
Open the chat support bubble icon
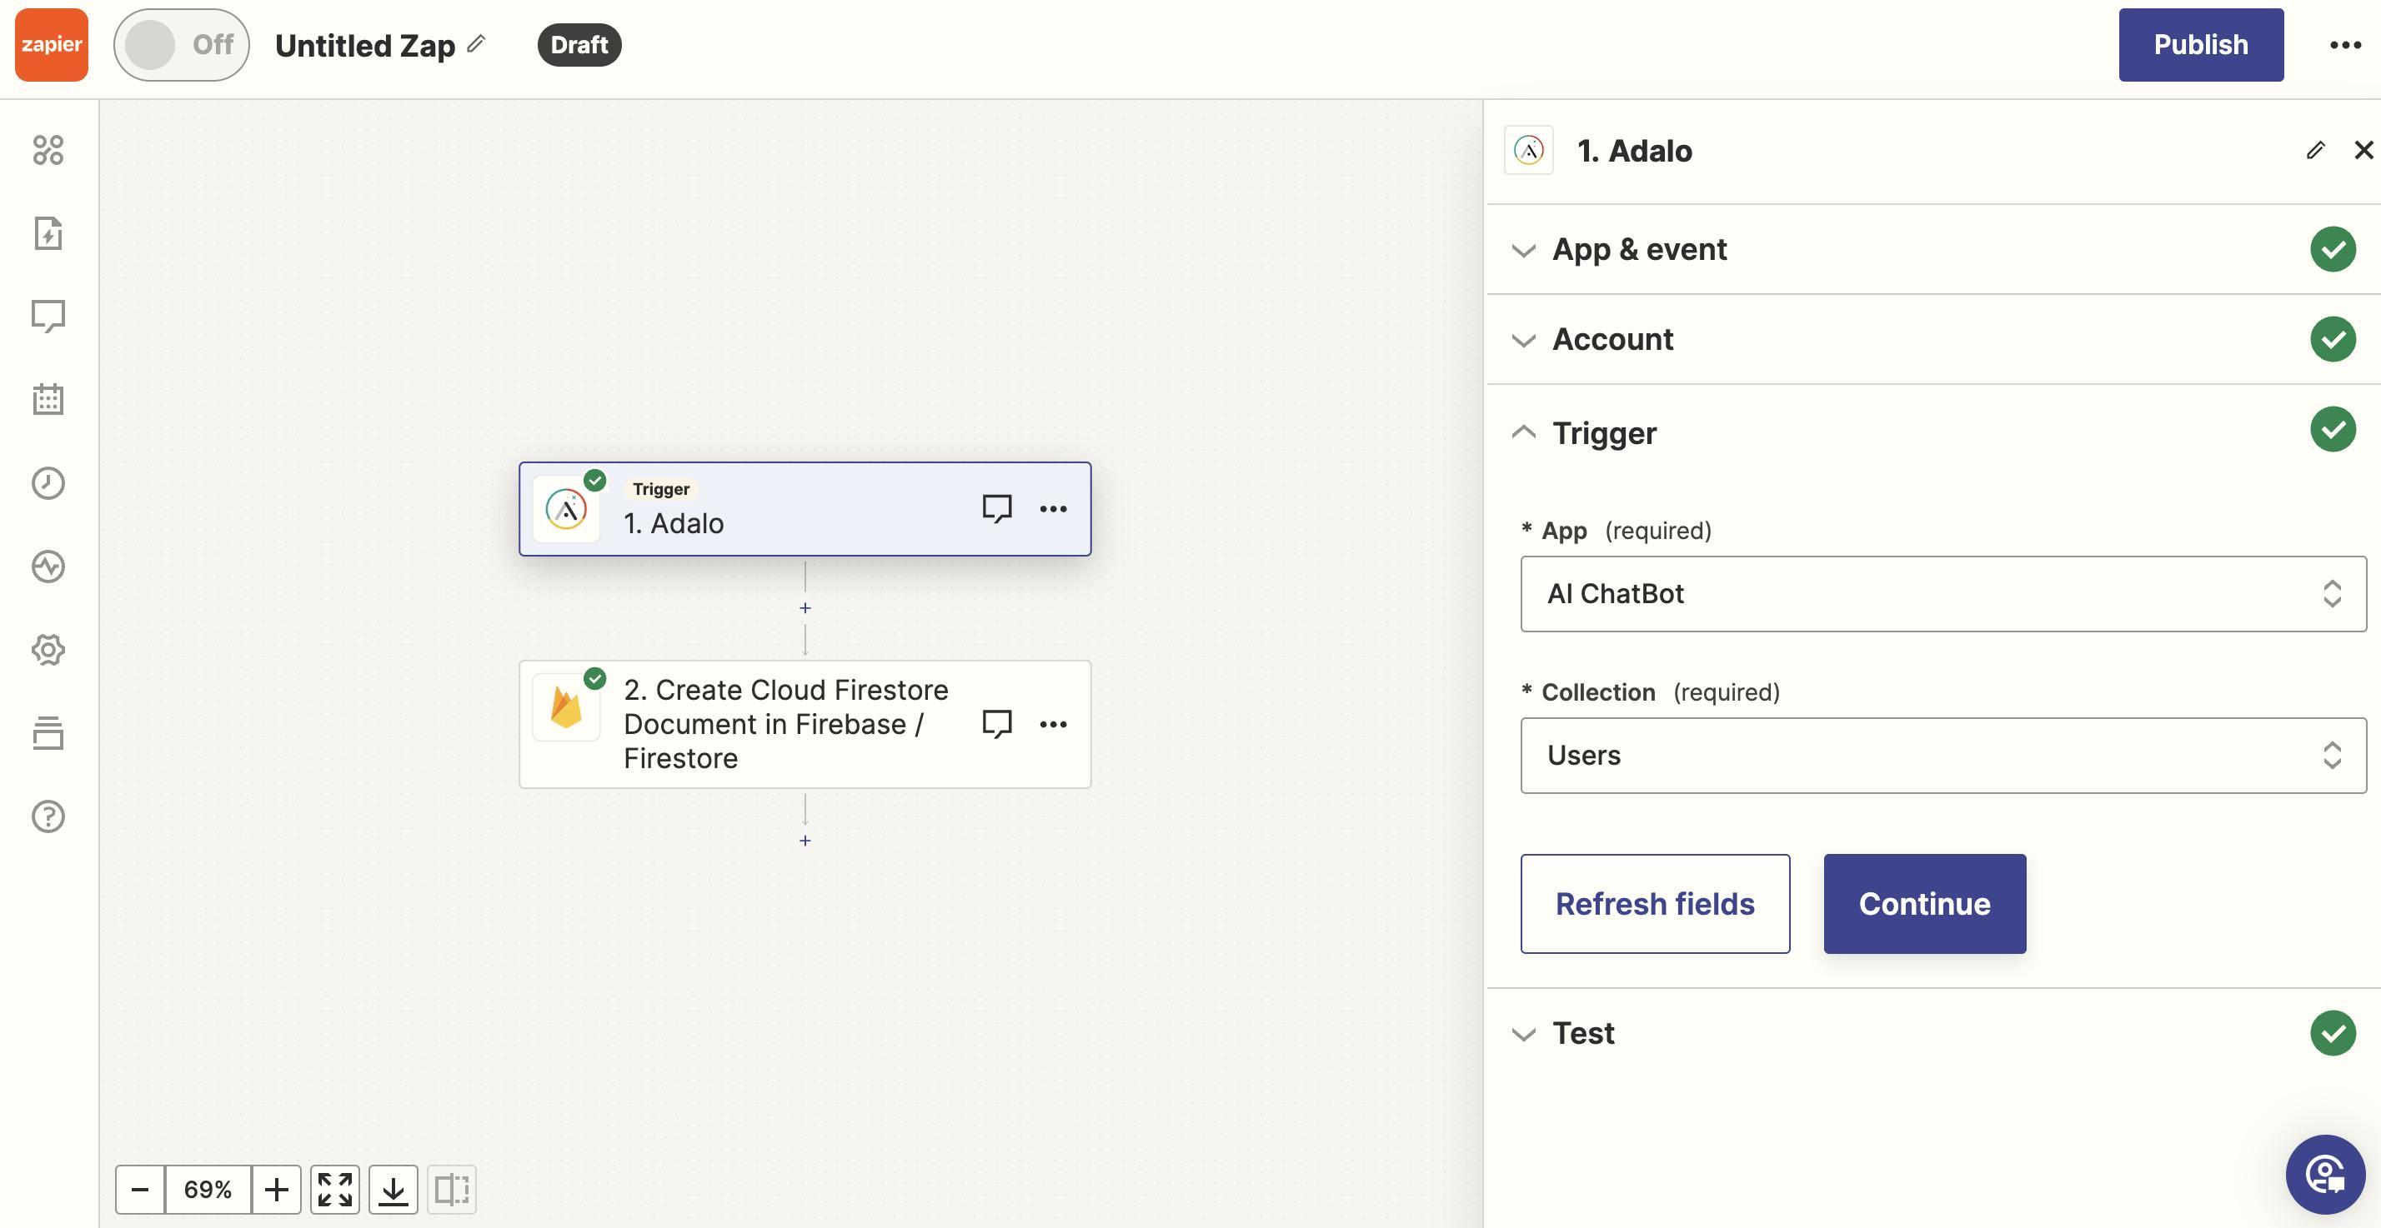click(x=2324, y=1175)
